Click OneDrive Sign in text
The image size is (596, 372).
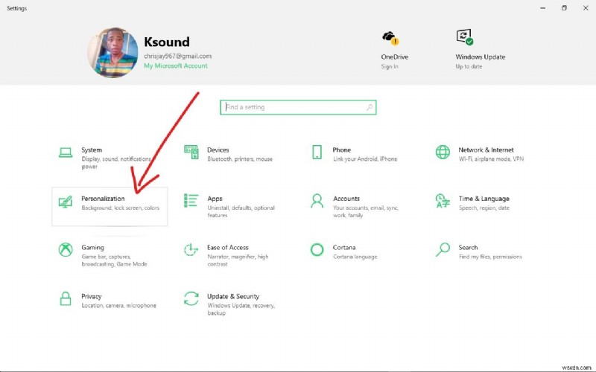pos(390,66)
